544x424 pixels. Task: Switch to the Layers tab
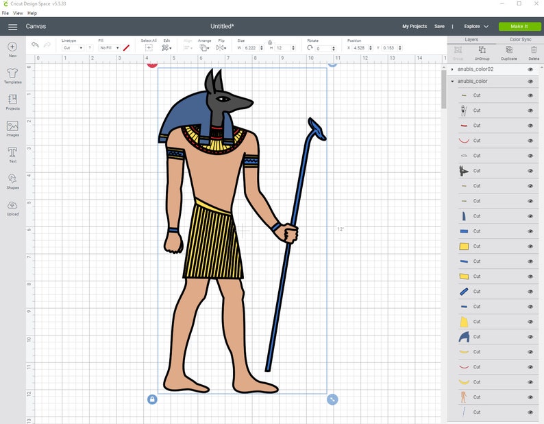[471, 40]
